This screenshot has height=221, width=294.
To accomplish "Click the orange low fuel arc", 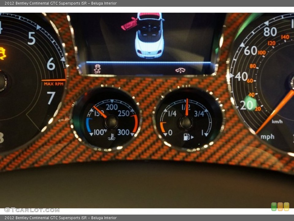I will click(x=163, y=127).
